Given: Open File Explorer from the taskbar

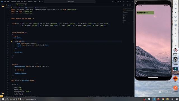Looking at the screenshot, I should tap(168, 99).
